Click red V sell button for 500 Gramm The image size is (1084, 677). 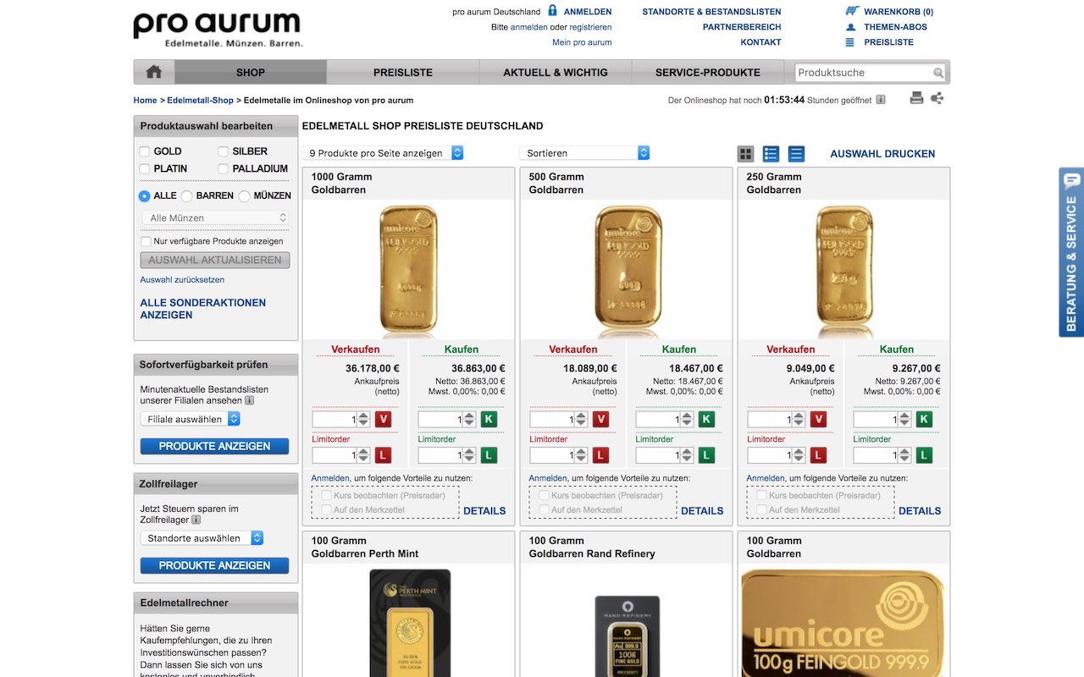point(601,419)
